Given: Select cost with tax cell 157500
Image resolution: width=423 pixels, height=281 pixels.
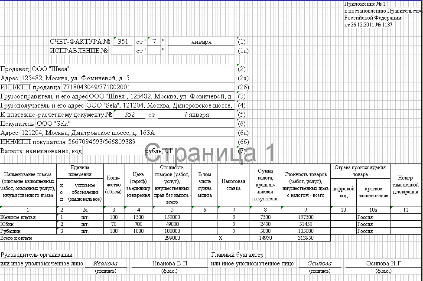Looking at the screenshot, I should (306, 217).
